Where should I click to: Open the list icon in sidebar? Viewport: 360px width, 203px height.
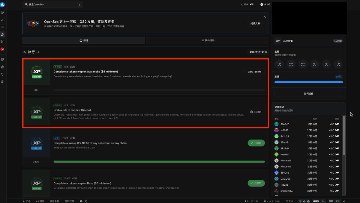[x=2, y=27]
